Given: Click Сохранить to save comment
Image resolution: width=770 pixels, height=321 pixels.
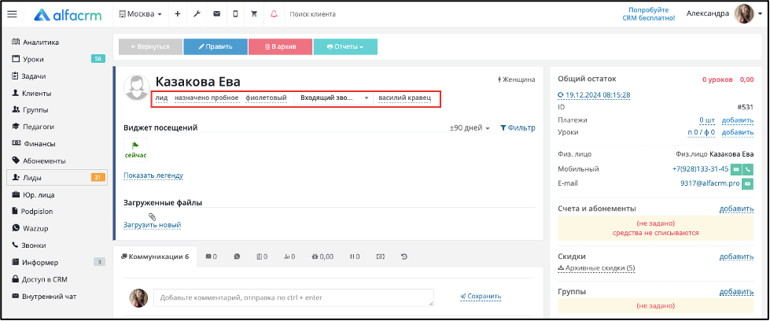Looking at the screenshot, I should [481, 297].
